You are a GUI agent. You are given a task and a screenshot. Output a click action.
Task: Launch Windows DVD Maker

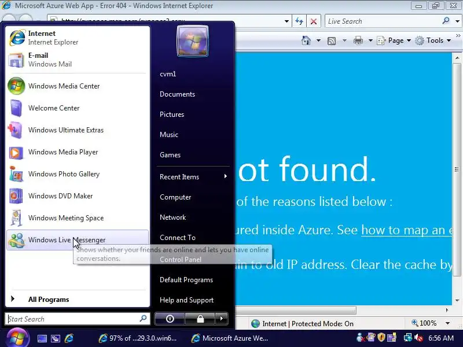pos(78,196)
